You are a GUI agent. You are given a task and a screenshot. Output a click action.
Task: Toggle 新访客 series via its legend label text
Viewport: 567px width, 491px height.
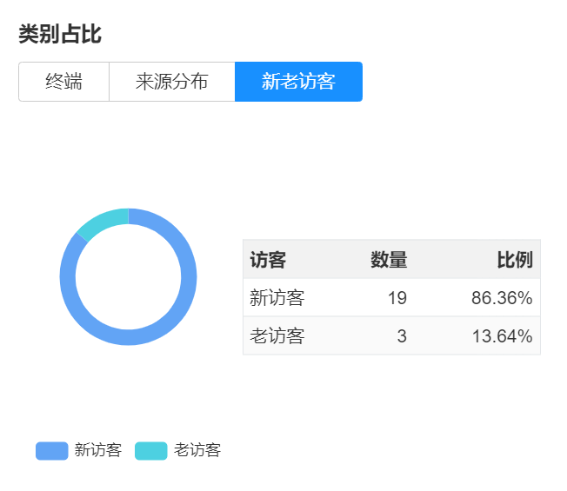(x=97, y=450)
